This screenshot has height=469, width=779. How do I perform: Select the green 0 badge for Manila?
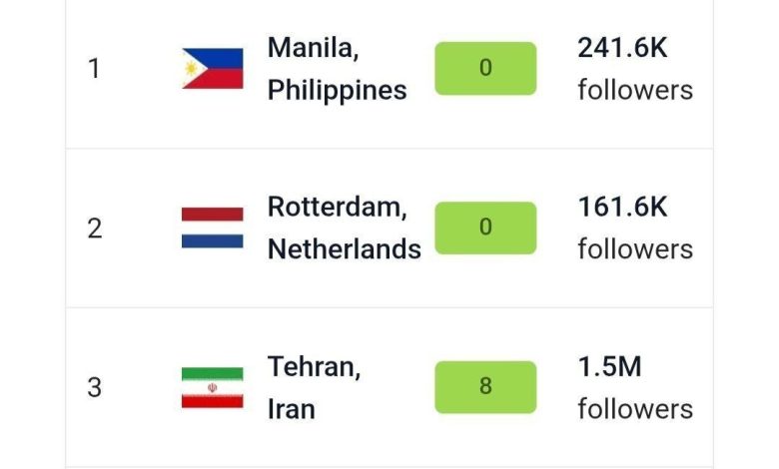tap(485, 69)
